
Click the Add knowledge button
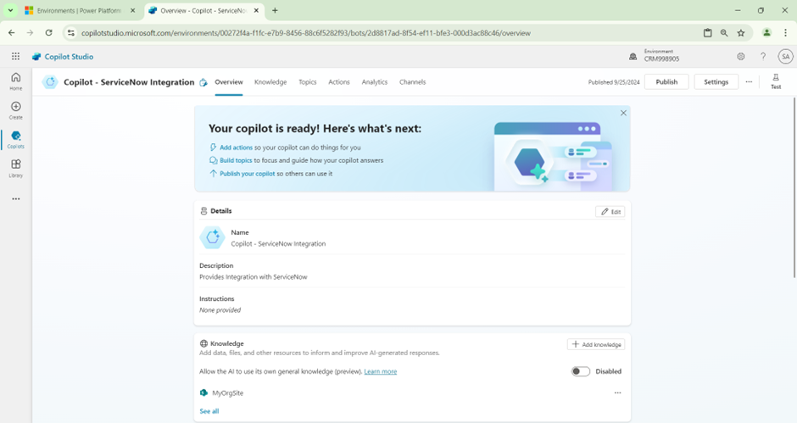click(596, 344)
